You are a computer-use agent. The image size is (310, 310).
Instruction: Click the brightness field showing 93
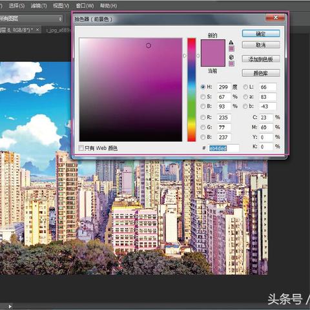[224, 107]
